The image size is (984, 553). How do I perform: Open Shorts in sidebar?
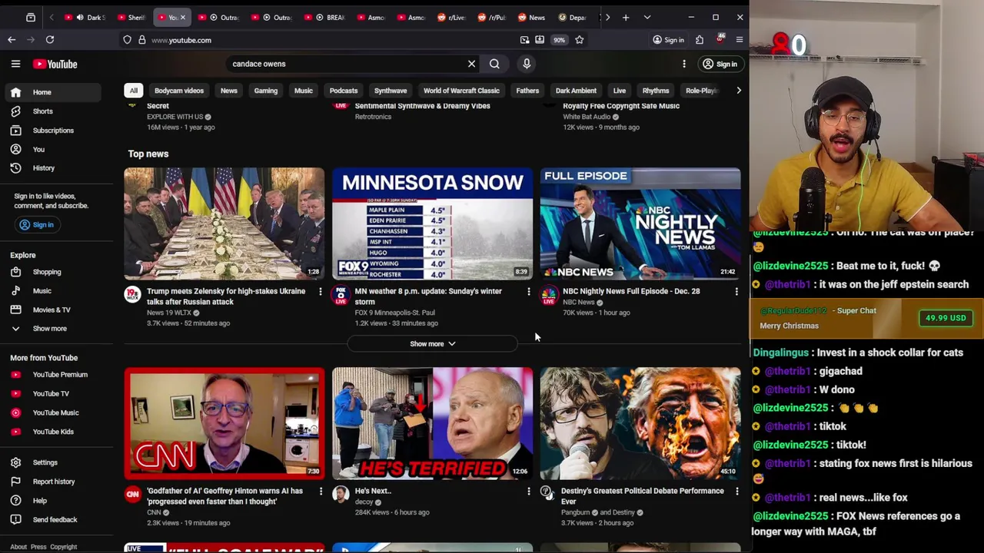pos(42,111)
